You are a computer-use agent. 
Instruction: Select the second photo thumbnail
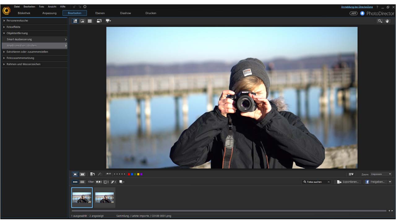pos(105,197)
